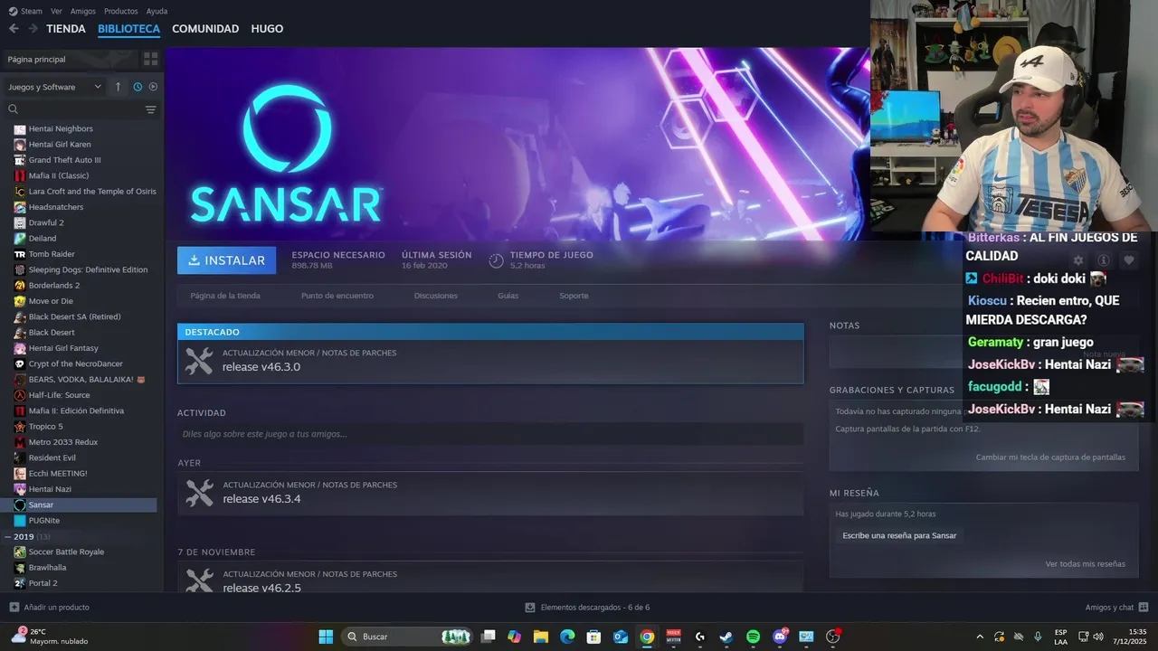Open Steam icon in the taskbar
The width and height of the screenshot is (1158, 651).
click(x=726, y=637)
